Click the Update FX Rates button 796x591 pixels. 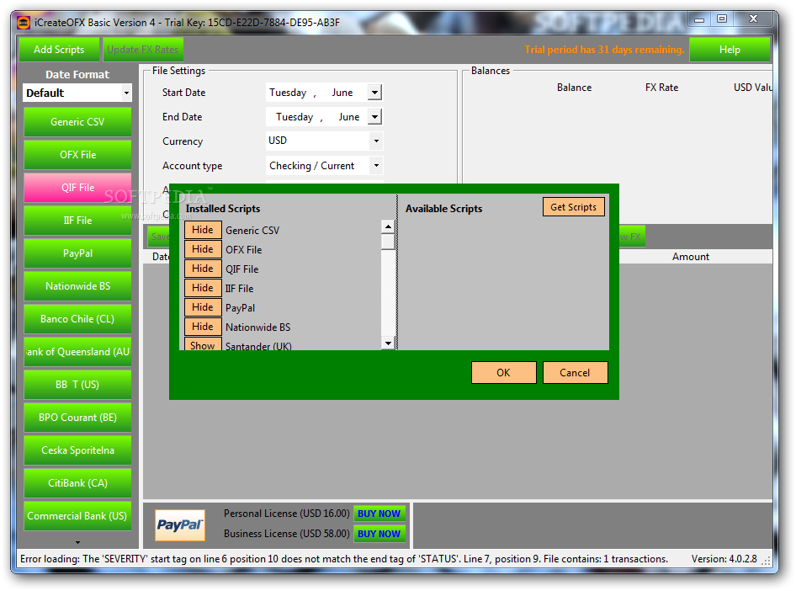pyautogui.click(x=143, y=50)
